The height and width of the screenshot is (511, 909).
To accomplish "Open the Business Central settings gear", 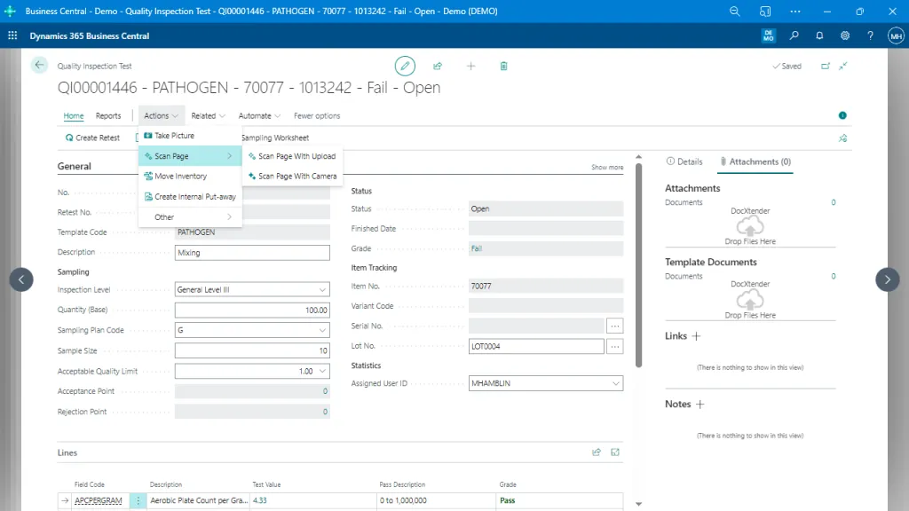I will [x=845, y=35].
